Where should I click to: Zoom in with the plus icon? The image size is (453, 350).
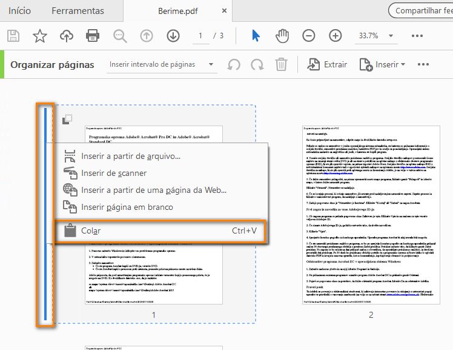(335, 36)
